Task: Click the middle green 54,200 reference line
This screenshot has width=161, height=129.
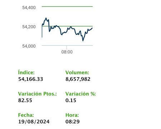Action: pos(67,26)
